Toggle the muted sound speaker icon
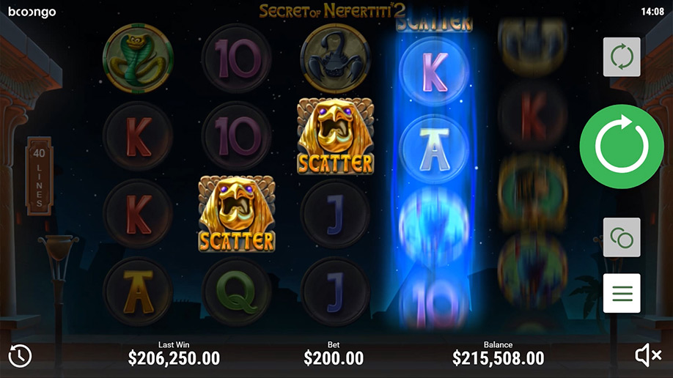 [x=648, y=355]
